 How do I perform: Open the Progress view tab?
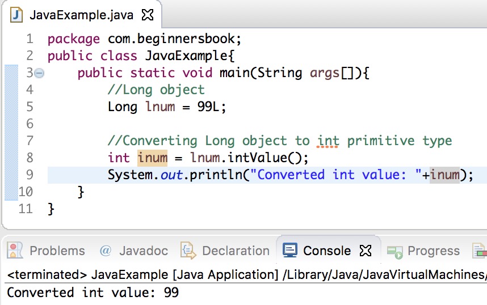click(x=434, y=251)
